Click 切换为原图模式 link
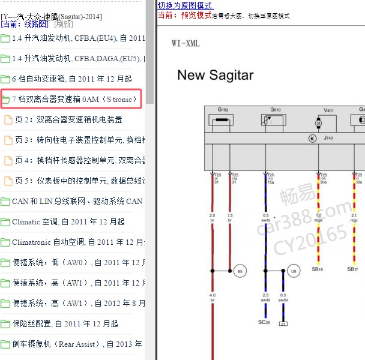Screen dimensions: 365x360 (186, 5)
